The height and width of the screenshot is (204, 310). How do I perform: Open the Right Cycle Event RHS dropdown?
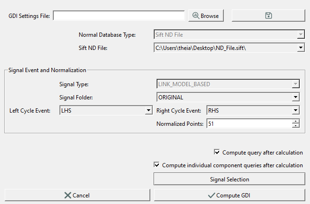(x=295, y=110)
